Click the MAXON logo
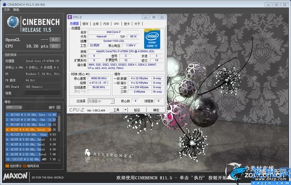The height and width of the screenshot is (185, 291). click(x=15, y=176)
